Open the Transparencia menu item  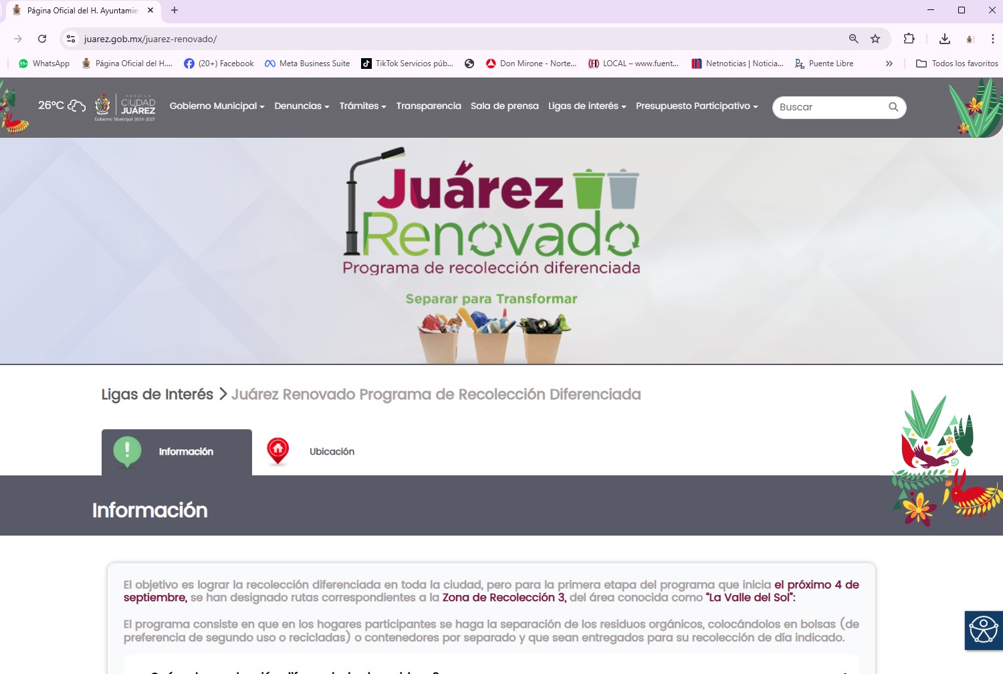(x=429, y=106)
